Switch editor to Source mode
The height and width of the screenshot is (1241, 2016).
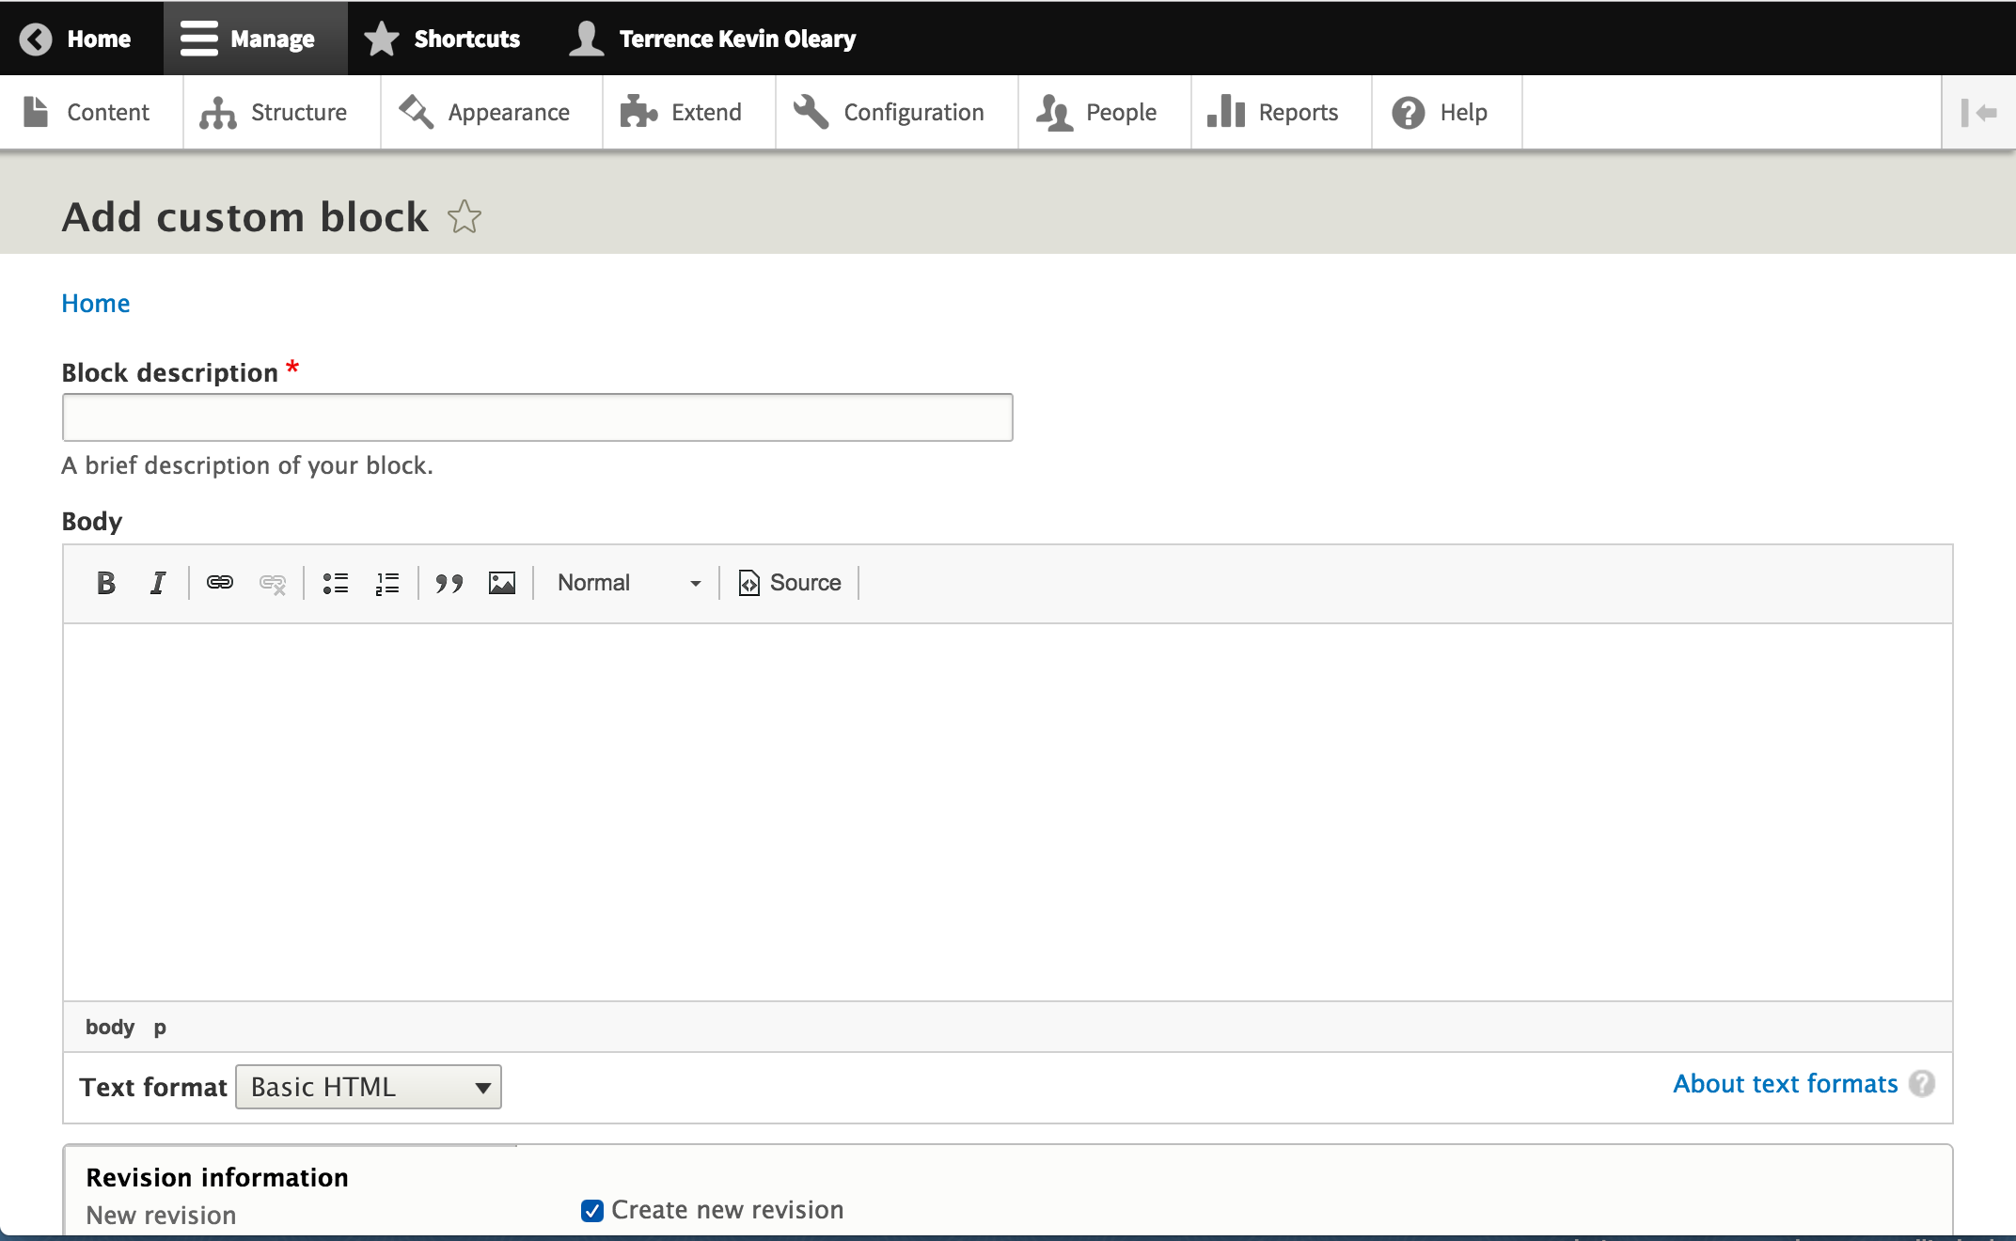(790, 583)
